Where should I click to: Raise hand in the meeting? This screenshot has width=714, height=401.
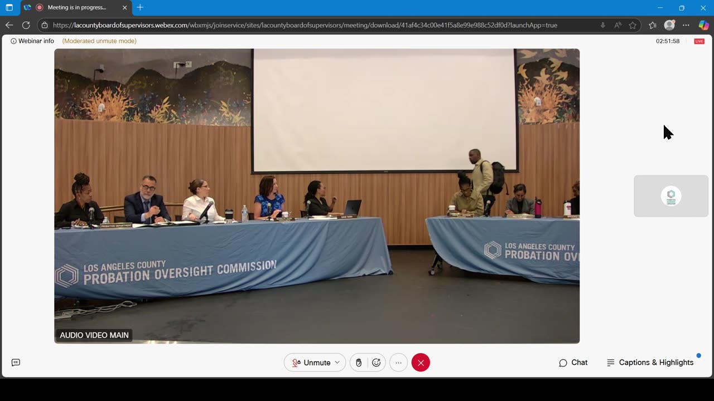pyautogui.click(x=359, y=363)
